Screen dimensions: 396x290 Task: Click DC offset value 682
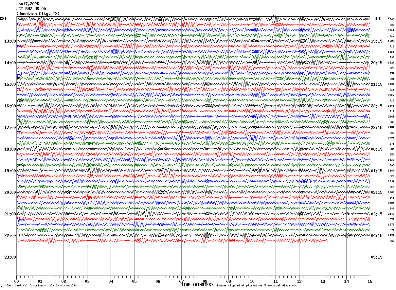tap(392, 133)
